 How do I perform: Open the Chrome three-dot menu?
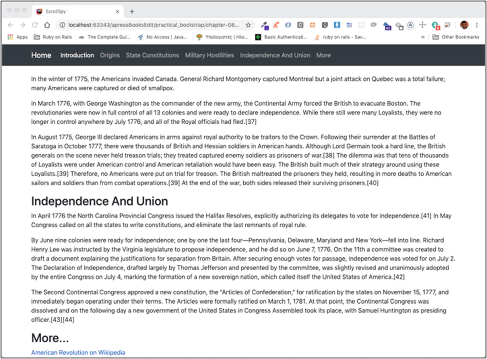click(x=477, y=25)
